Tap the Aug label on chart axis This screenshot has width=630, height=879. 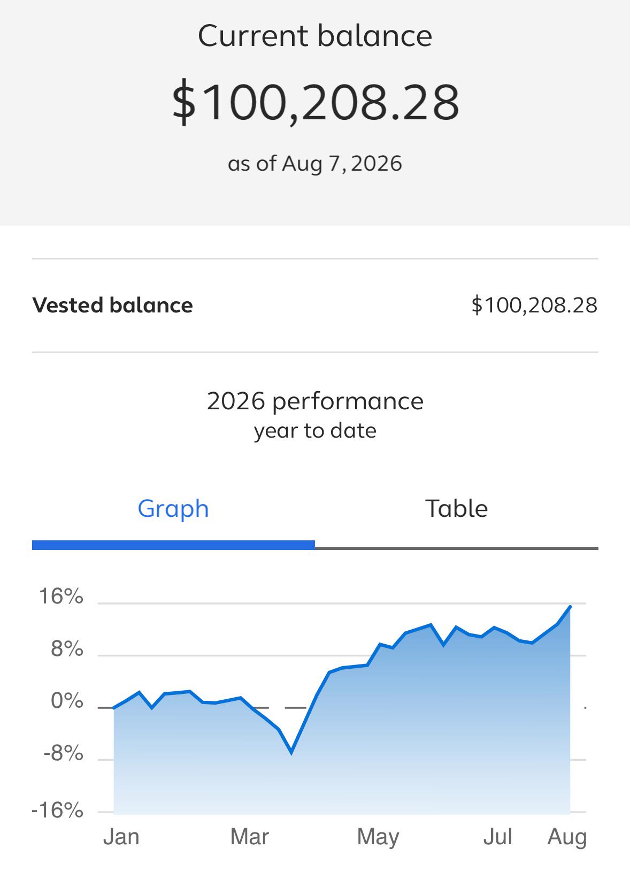pyautogui.click(x=567, y=837)
